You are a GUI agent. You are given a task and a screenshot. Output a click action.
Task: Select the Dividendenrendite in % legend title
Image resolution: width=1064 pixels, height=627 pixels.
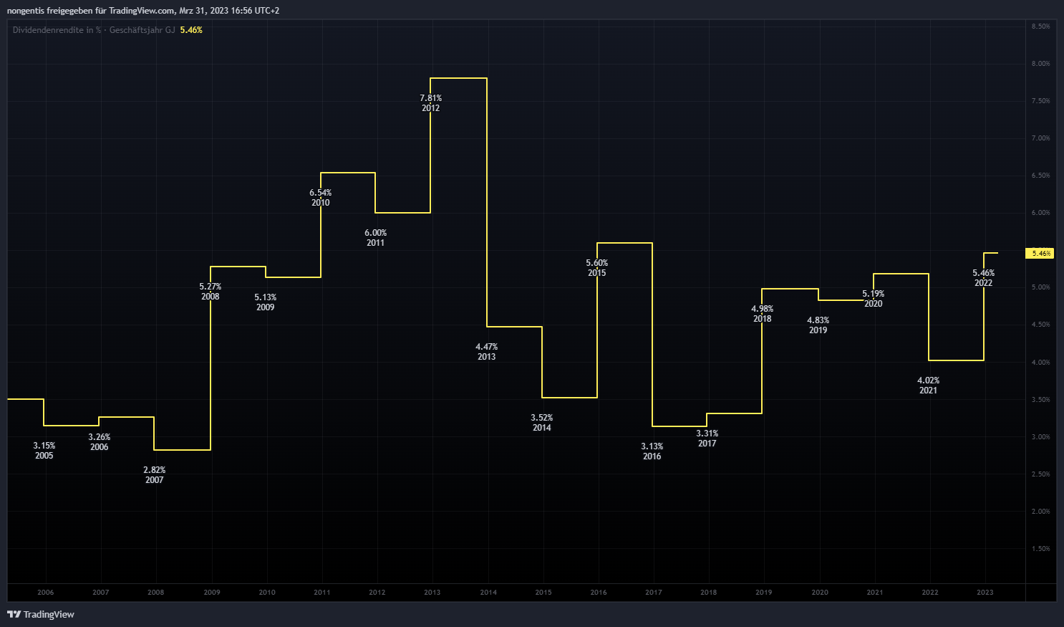[x=93, y=30]
